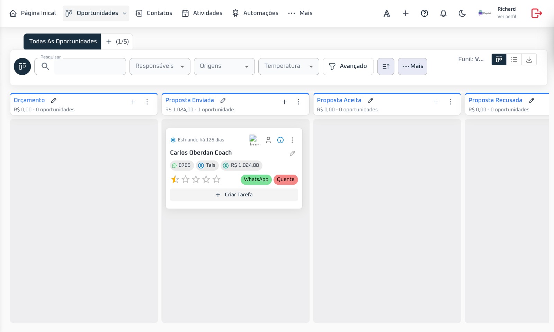This screenshot has height=332, width=554.
Task: Switch to list view of opportunities
Action: [x=514, y=59]
